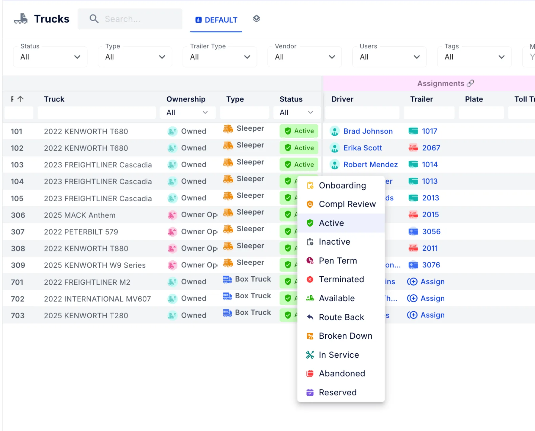
Task: Open the Status column filter dropdown
Action: click(x=297, y=112)
